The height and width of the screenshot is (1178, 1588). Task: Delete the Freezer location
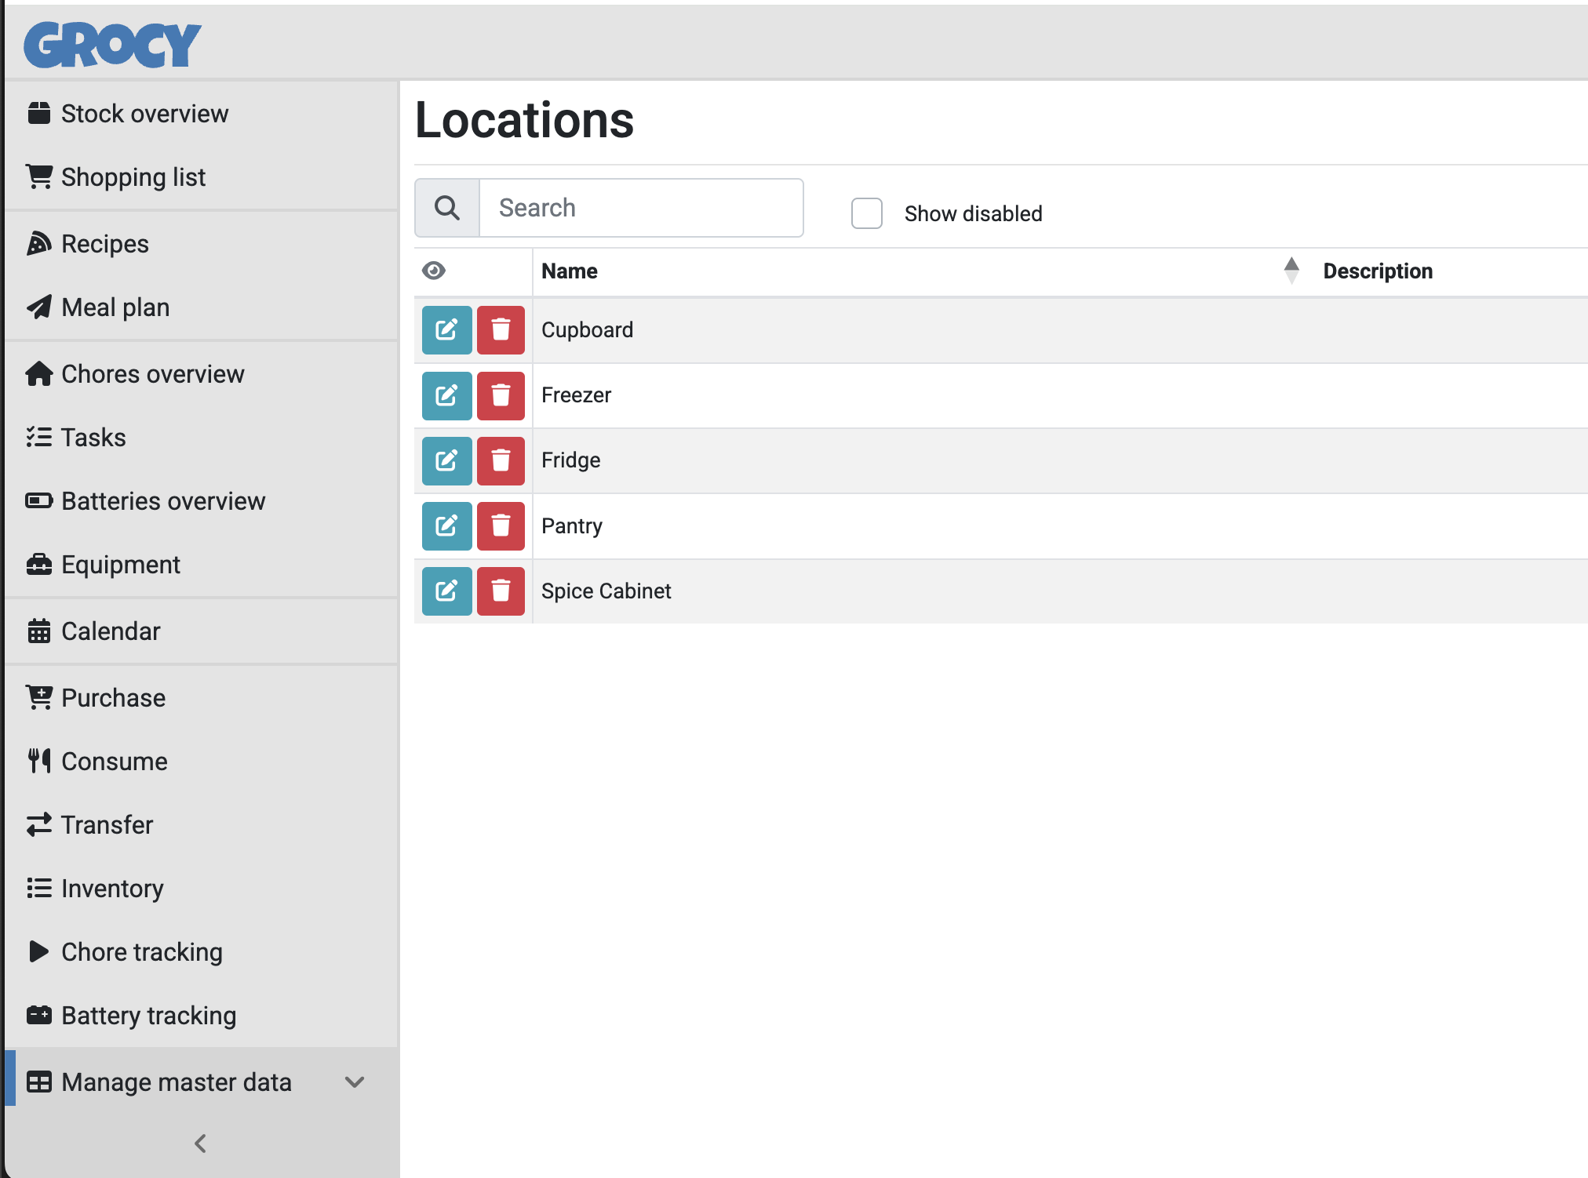click(501, 395)
